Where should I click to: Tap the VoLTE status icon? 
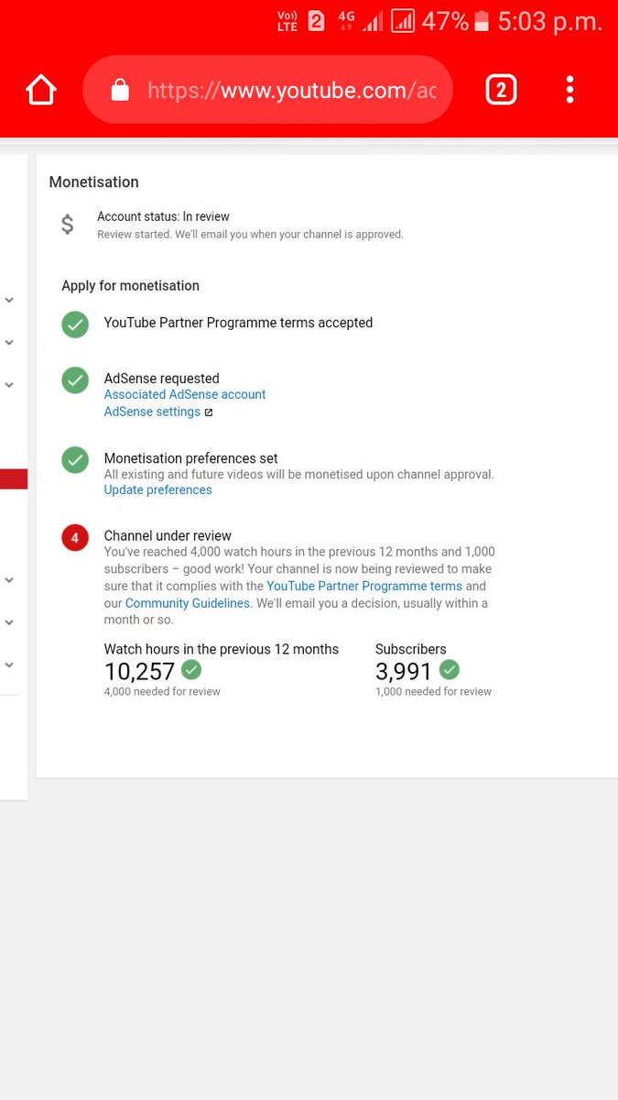pyautogui.click(x=287, y=21)
